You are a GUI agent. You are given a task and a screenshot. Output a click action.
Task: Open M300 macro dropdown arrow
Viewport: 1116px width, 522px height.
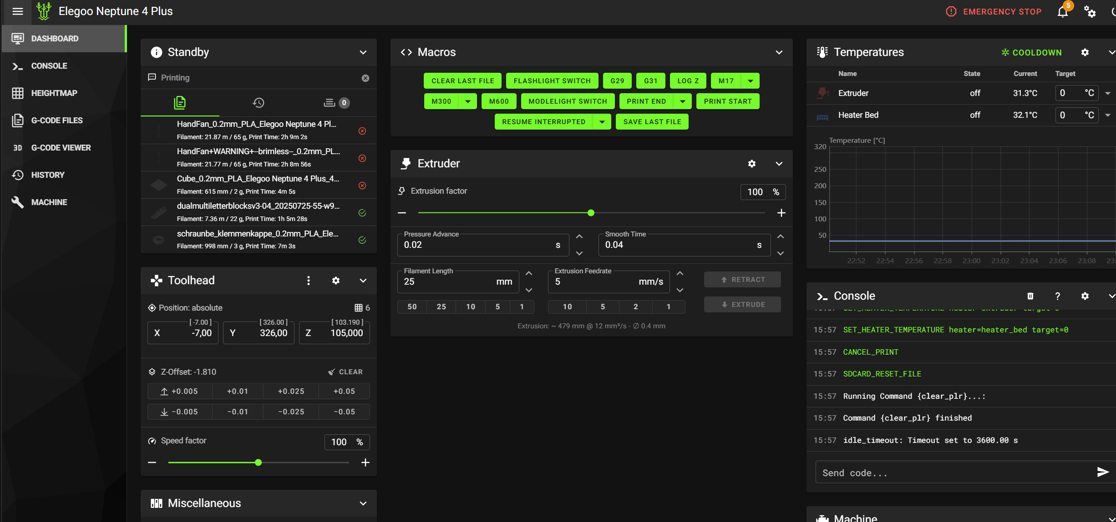468,101
